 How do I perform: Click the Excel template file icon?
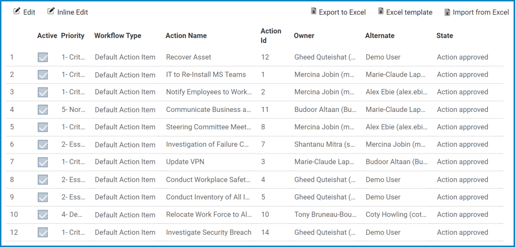pyautogui.click(x=381, y=12)
